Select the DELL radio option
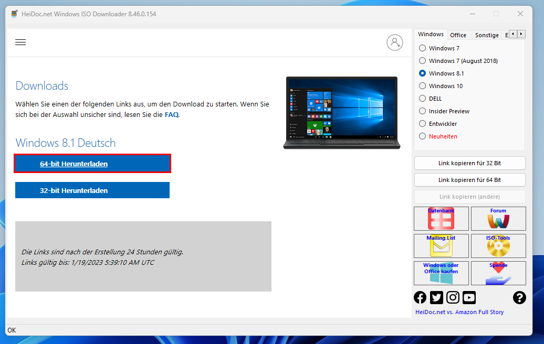The height and width of the screenshot is (344, 544). (431, 99)
